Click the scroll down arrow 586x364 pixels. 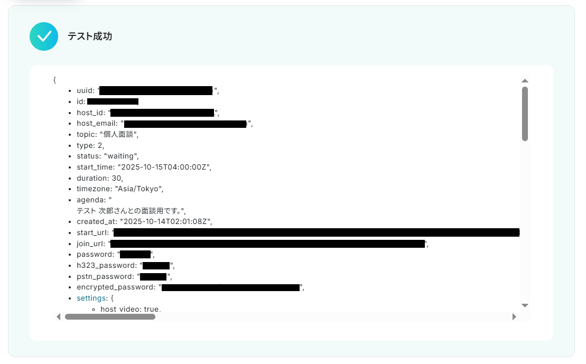point(525,305)
